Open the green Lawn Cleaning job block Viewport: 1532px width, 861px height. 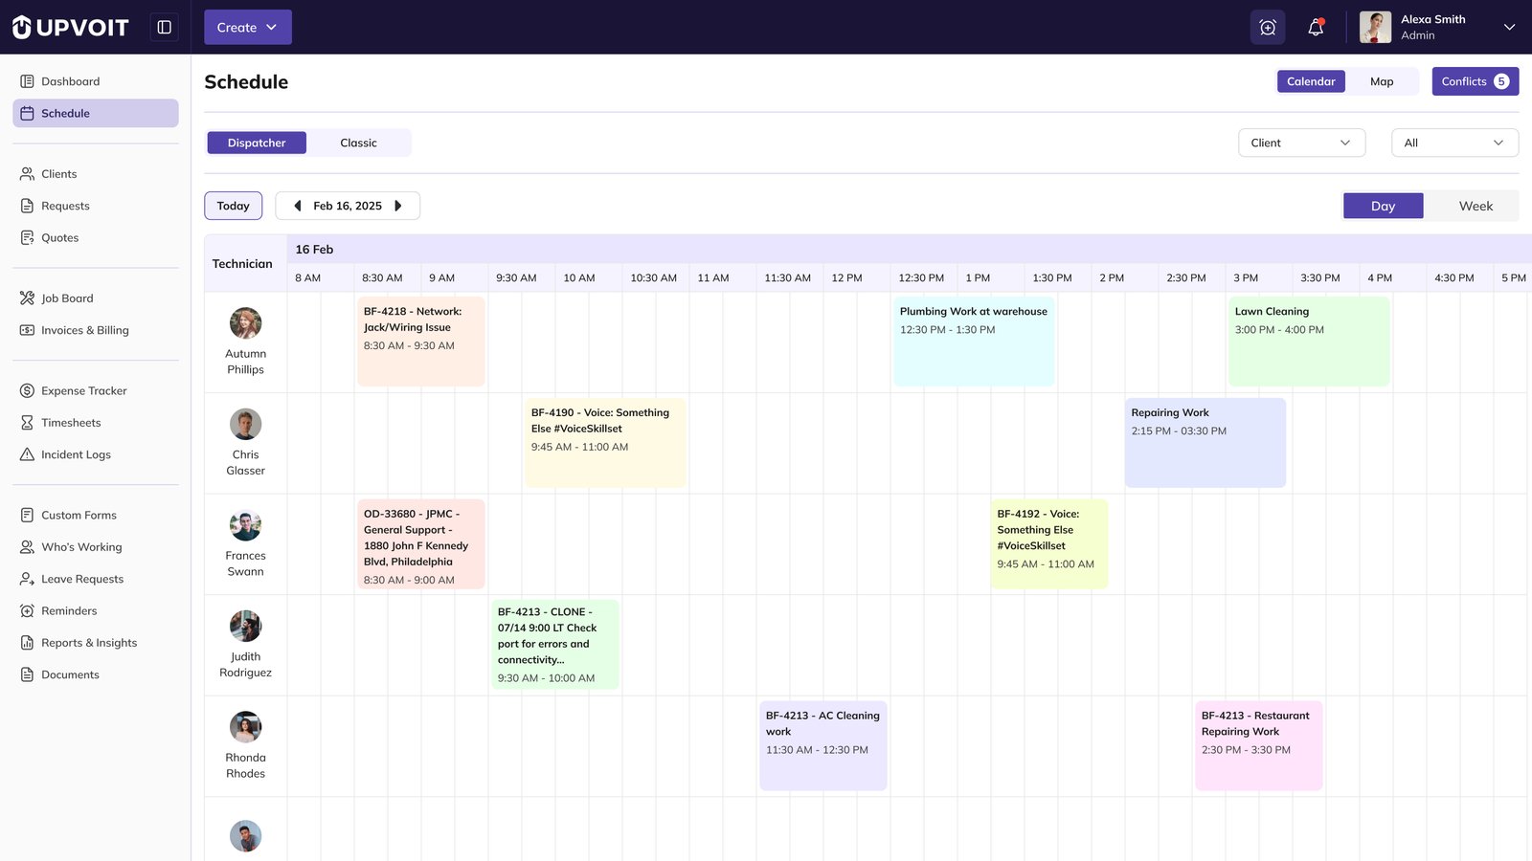[x=1308, y=342]
